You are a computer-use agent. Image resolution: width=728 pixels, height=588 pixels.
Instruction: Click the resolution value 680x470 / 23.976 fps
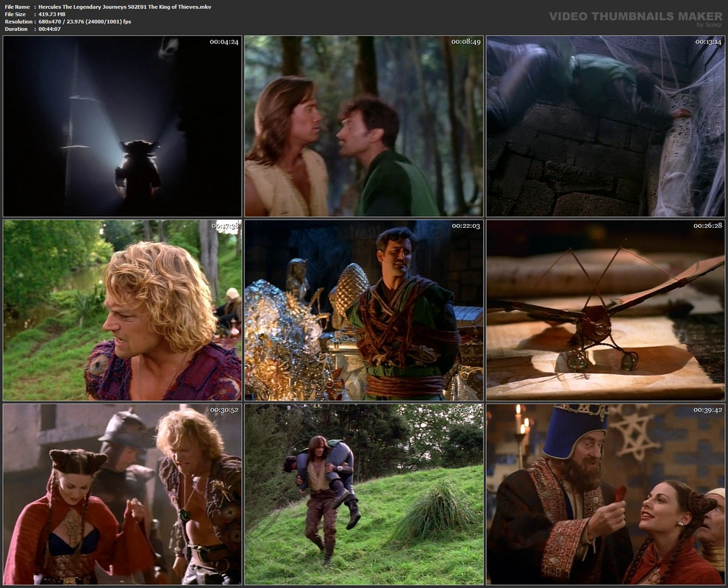point(85,22)
